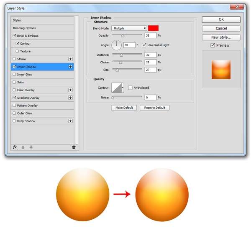The image size is (251, 228).
Task: Duplicate Inner Shadow with its plus icon
Action: coord(70,67)
